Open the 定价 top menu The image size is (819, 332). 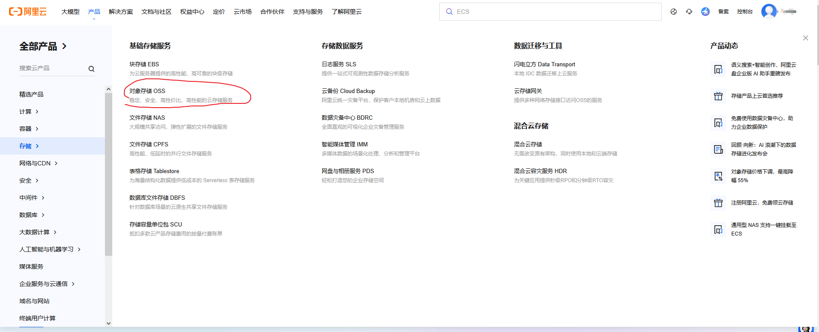coord(219,12)
